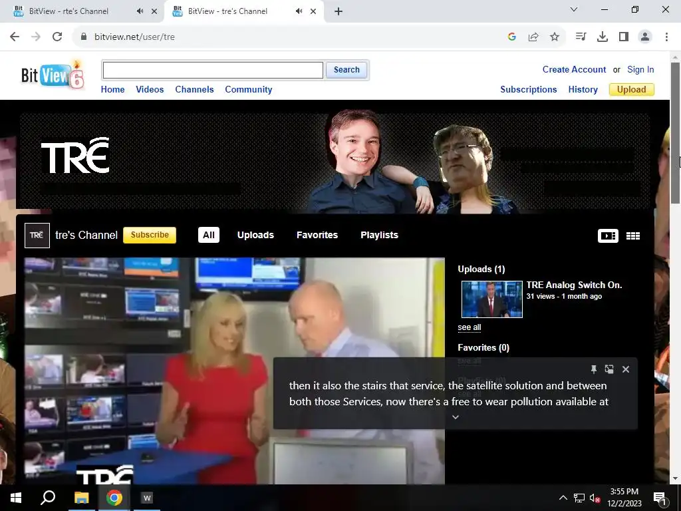Switch to the grid view icon
The width and height of the screenshot is (681, 511).
[633, 236]
